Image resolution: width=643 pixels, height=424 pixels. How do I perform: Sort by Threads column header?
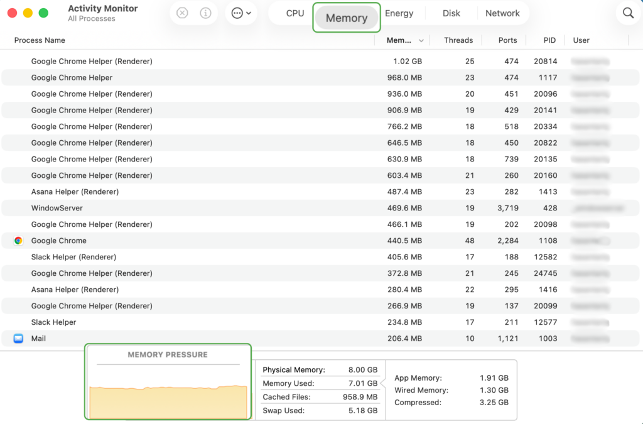458,40
